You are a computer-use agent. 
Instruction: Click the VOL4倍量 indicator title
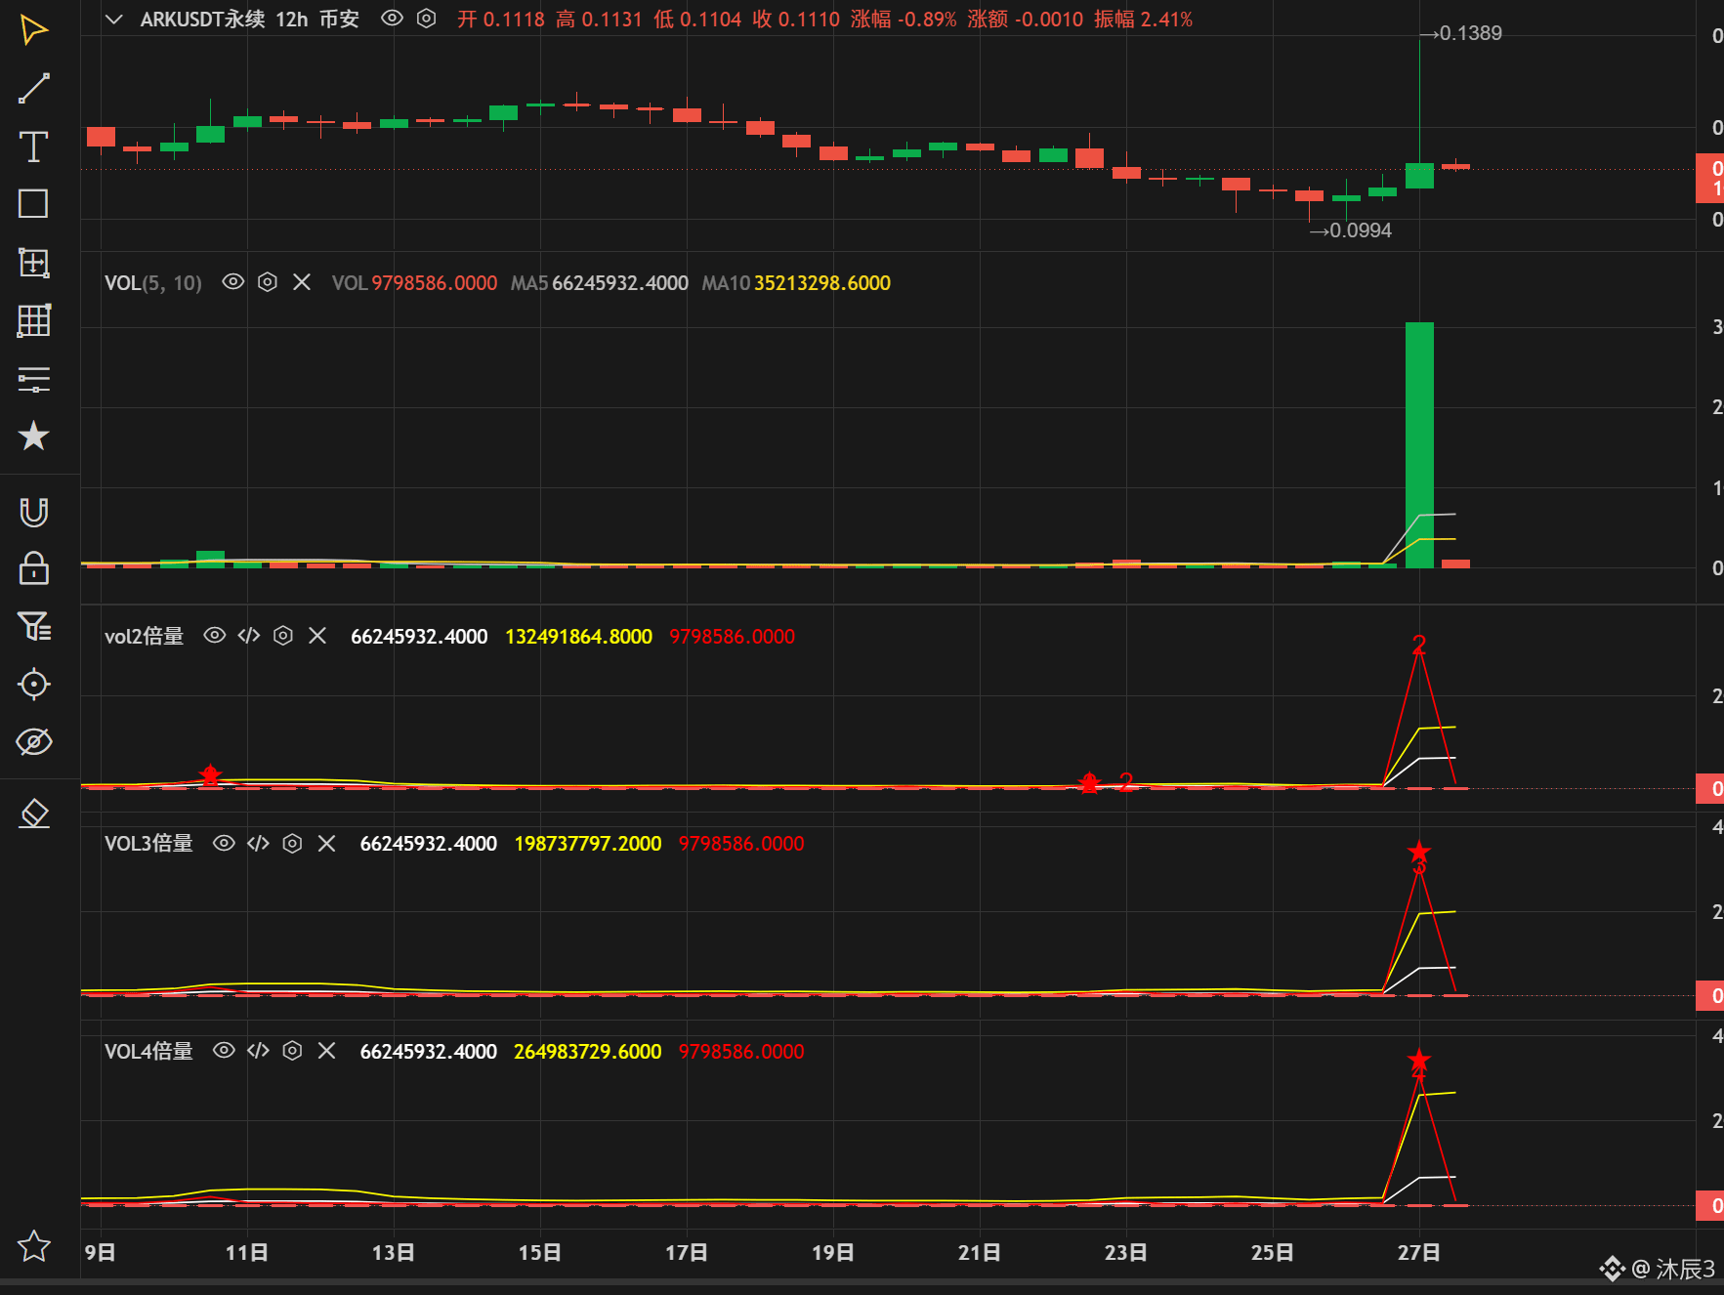pos(148,1051)
